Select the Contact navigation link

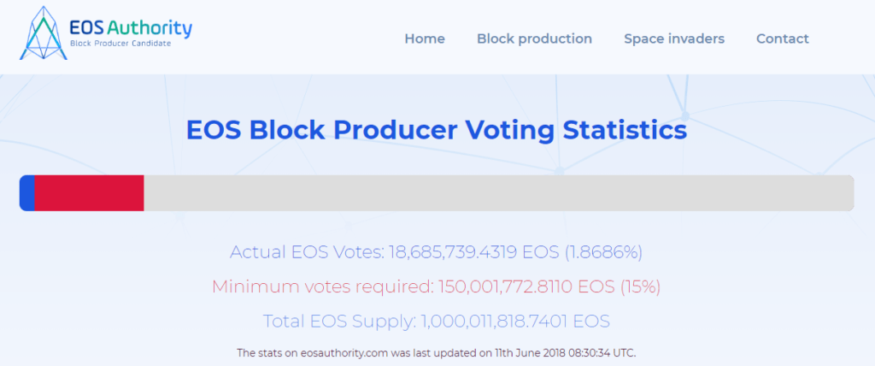[x=783, y=38]
